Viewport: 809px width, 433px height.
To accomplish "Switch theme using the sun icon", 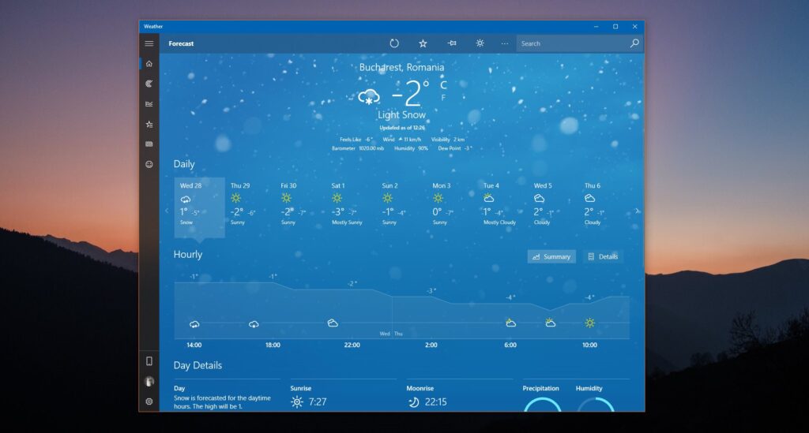I will pyautogui.click(x=480, y=43).
